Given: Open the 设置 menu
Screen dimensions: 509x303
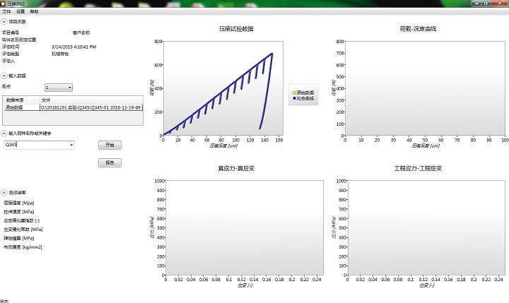Looking at the screenshot, I should coord(21,12).
